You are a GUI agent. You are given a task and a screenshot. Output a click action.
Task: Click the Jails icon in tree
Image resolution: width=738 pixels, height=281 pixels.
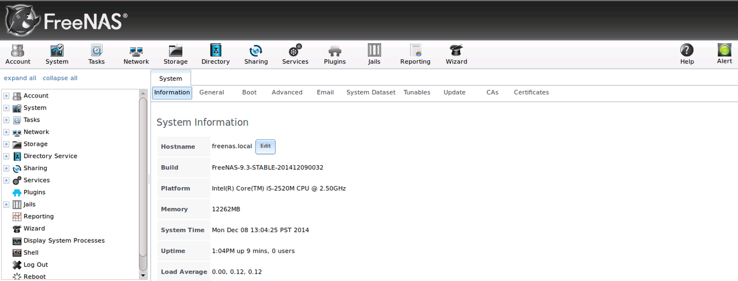point(17,204)
